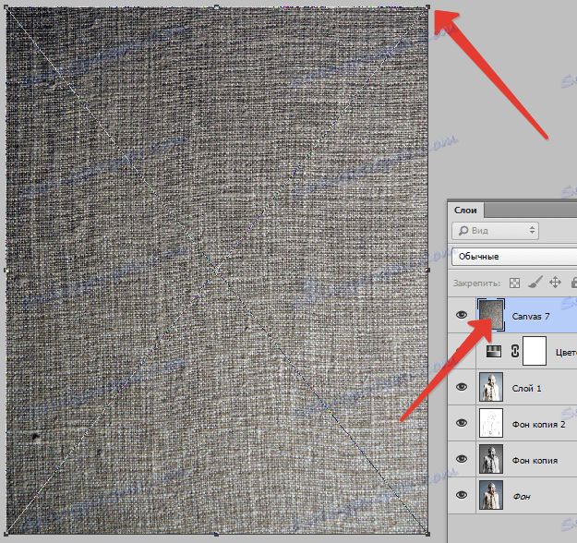Click the Слой 1 layer name

(526, 389)
